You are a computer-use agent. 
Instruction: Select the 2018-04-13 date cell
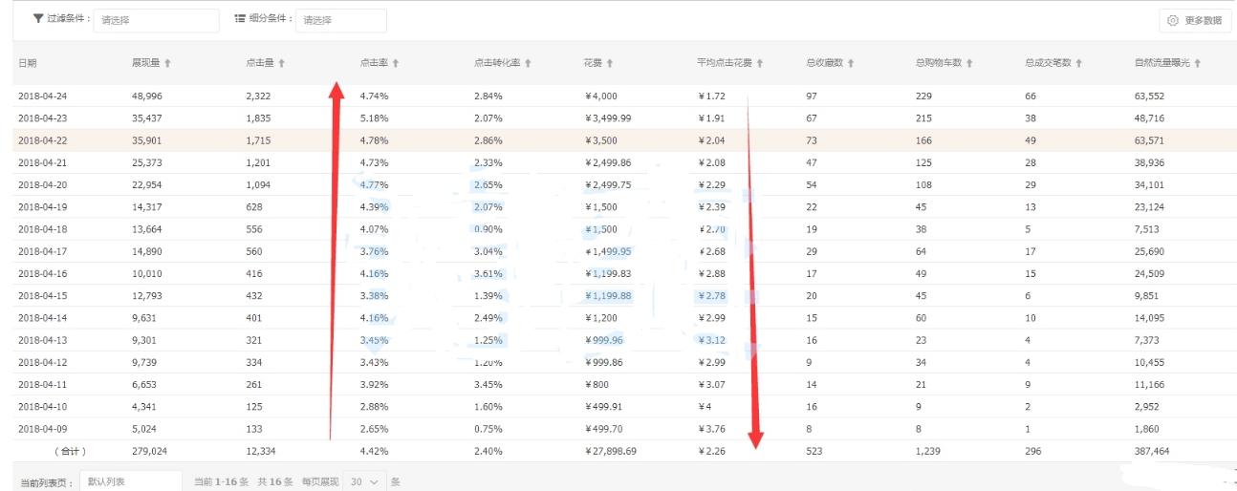pos(44,340)
